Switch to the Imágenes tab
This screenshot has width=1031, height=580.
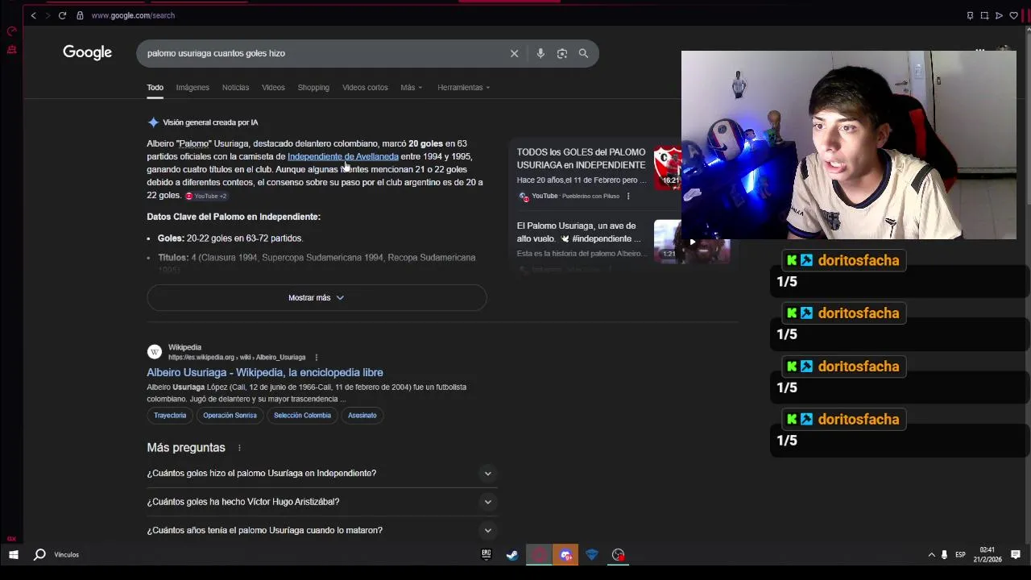pos(193,87)
